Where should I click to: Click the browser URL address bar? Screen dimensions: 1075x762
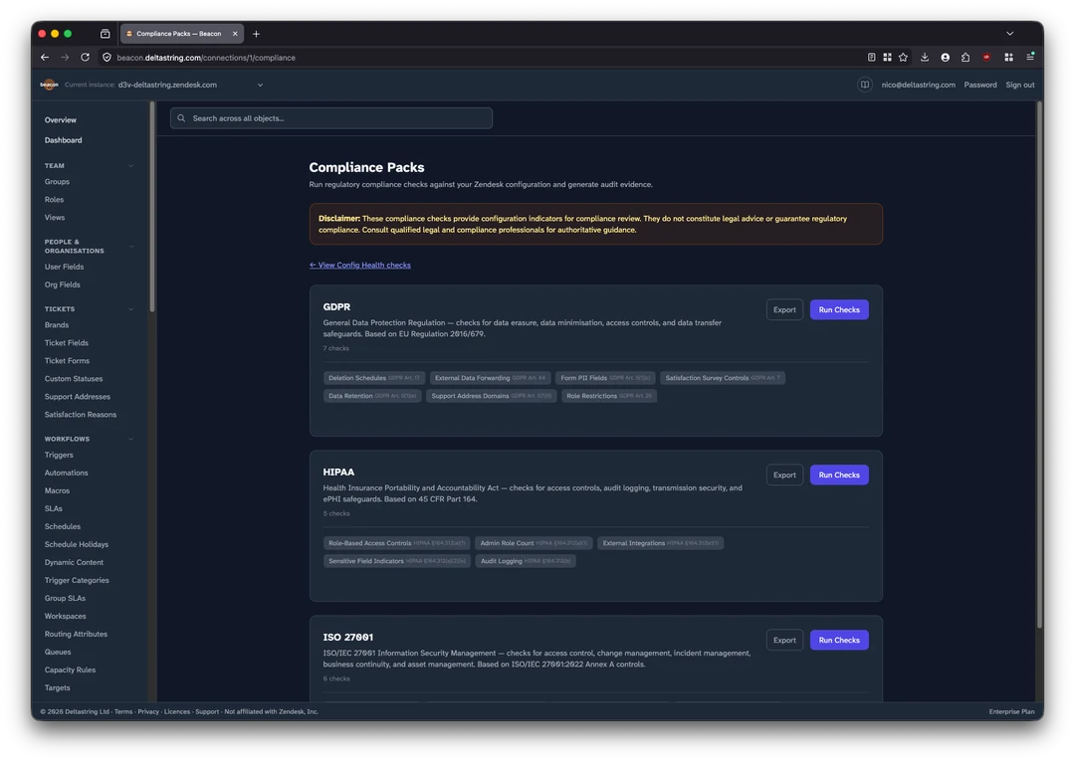[x=480, y=58]
